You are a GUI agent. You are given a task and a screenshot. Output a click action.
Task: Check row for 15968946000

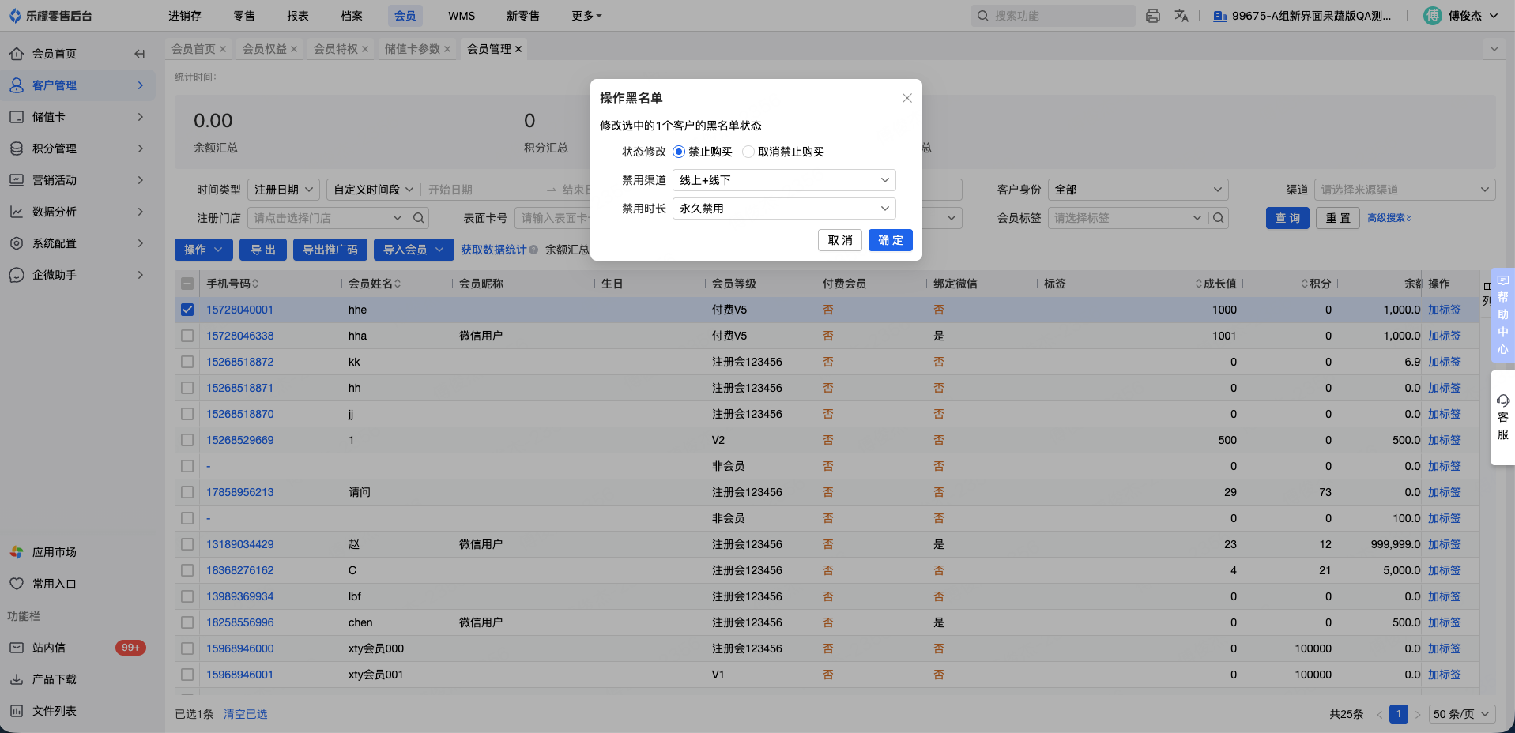pos(187,648)
